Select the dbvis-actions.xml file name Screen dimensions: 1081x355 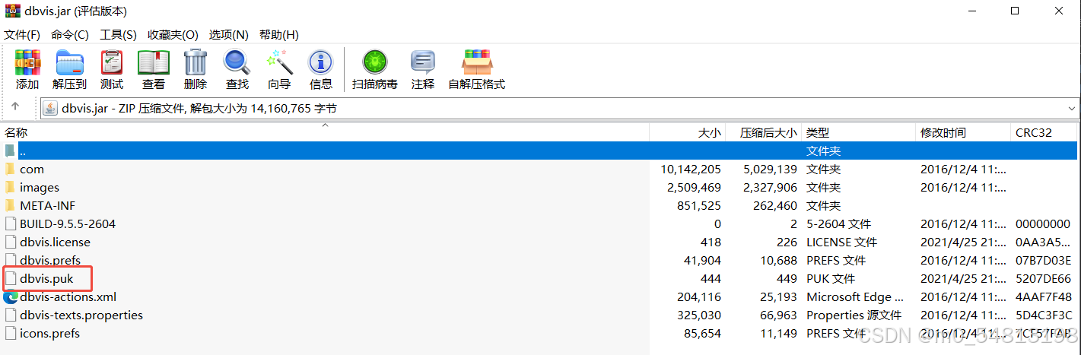pos(68,296)
